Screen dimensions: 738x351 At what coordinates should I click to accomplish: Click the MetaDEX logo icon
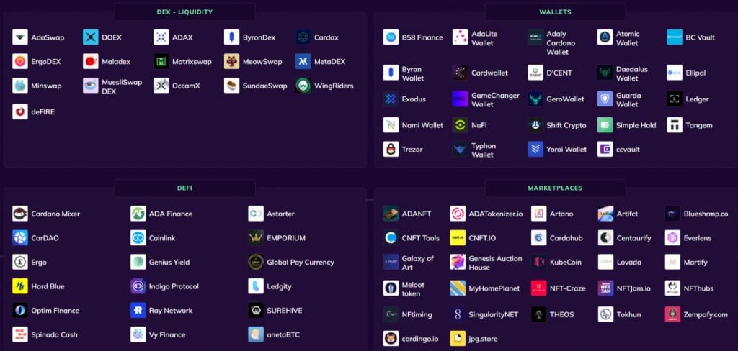pos(303,62)
